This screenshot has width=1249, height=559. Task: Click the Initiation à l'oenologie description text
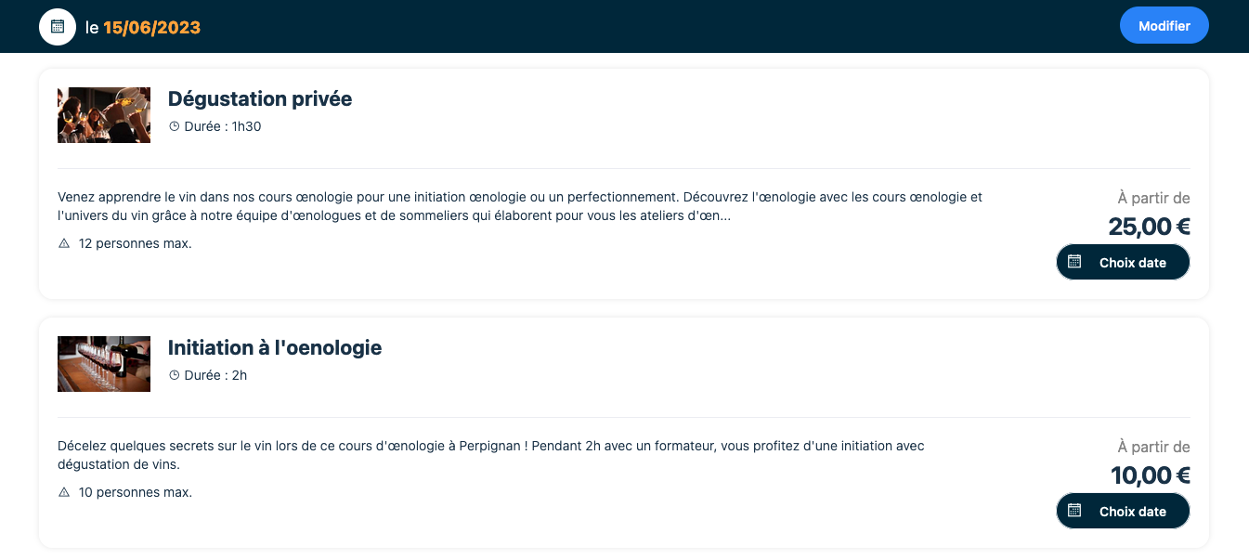(x=491, y=455)
